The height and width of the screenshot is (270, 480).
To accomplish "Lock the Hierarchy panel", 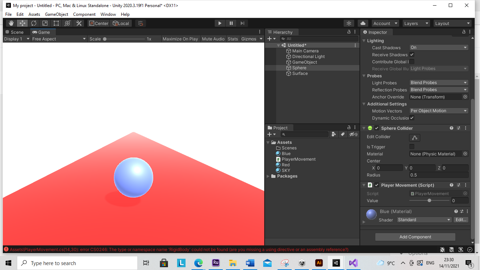I will pyautogui.click(x=349, y=32).
